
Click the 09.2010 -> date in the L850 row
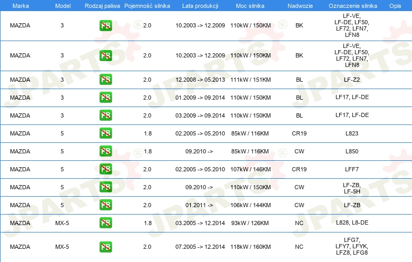199,151
